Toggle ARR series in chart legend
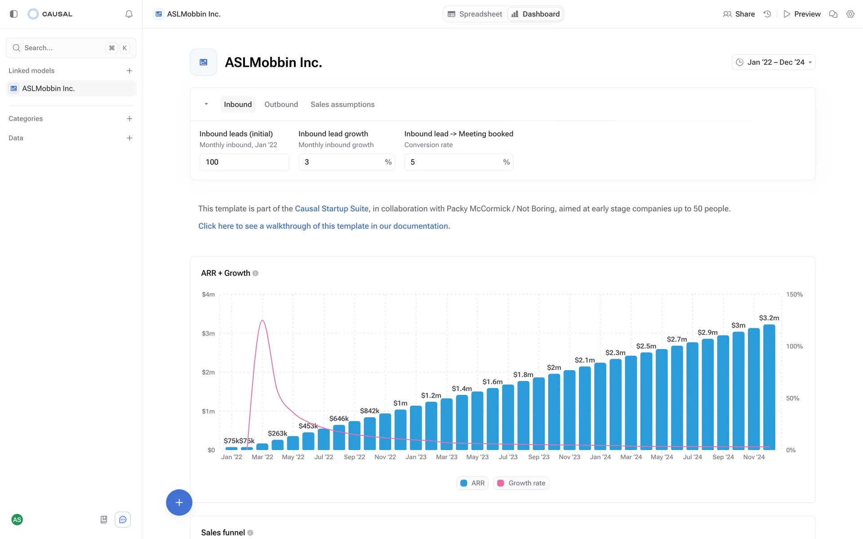The height and width of the screenshot is (539, 863). [x=472, y=483]
